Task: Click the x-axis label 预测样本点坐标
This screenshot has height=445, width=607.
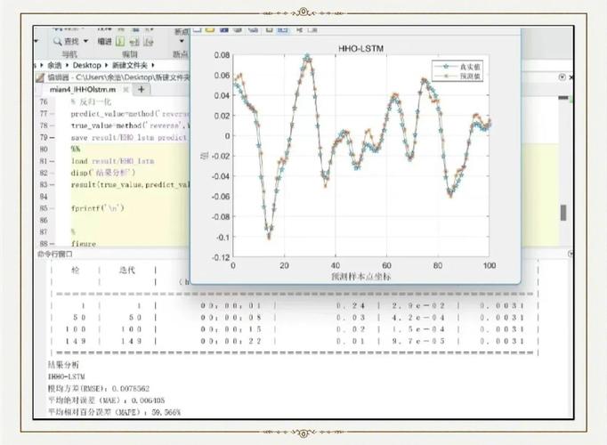Action: click(x=361, y=276)
